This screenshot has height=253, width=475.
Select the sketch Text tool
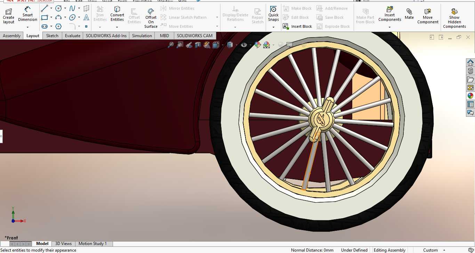[x=86, y=17]
